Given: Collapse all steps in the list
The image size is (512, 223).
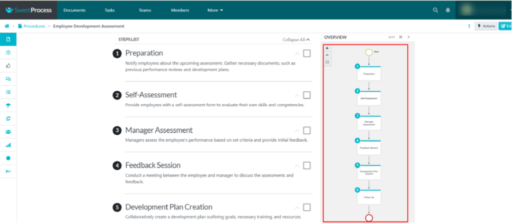Looking at the screenshot, I should point(296,39).
